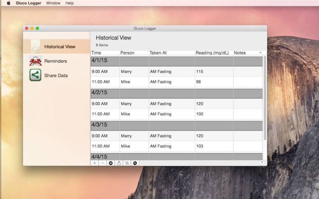Click 11:00 AM under 4/1/15

101,82
